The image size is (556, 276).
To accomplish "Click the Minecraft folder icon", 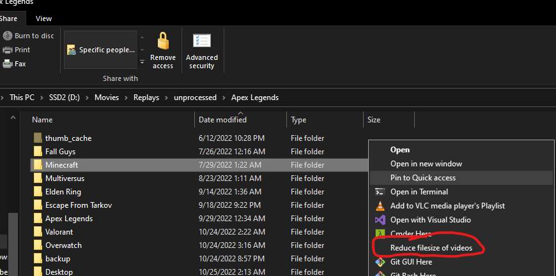I will click(x=38, y=165).
